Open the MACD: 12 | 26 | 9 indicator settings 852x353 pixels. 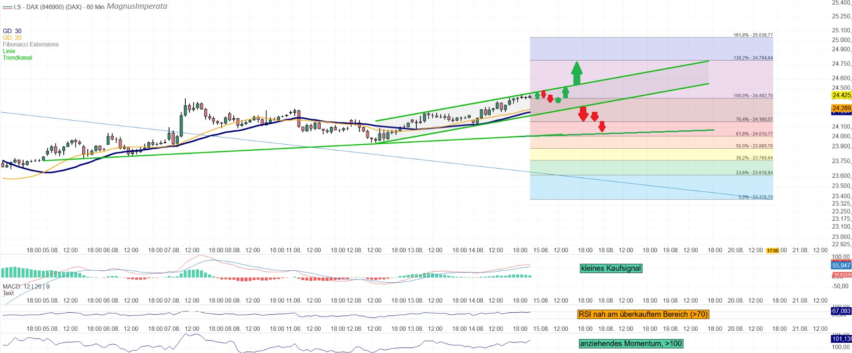point(26,286)
